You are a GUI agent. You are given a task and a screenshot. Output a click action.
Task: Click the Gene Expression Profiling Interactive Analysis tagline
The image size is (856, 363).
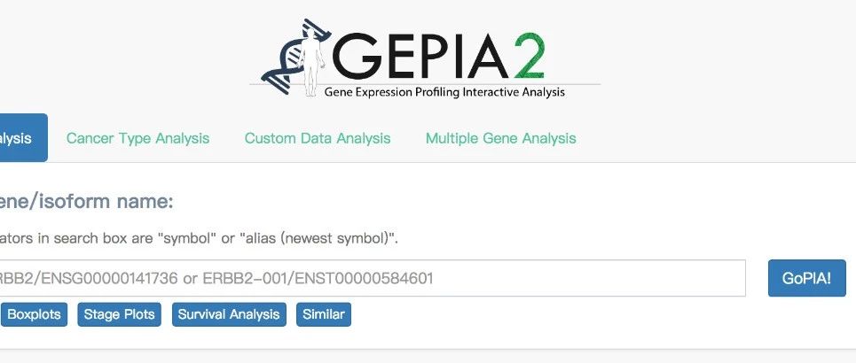[444, 91]
